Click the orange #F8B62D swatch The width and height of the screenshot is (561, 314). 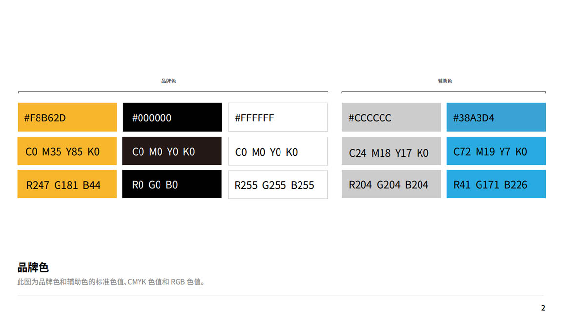[67, 118]
